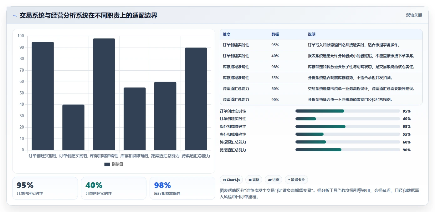
Task: Click the progress bar showing 90%
Action: [348, 150]
